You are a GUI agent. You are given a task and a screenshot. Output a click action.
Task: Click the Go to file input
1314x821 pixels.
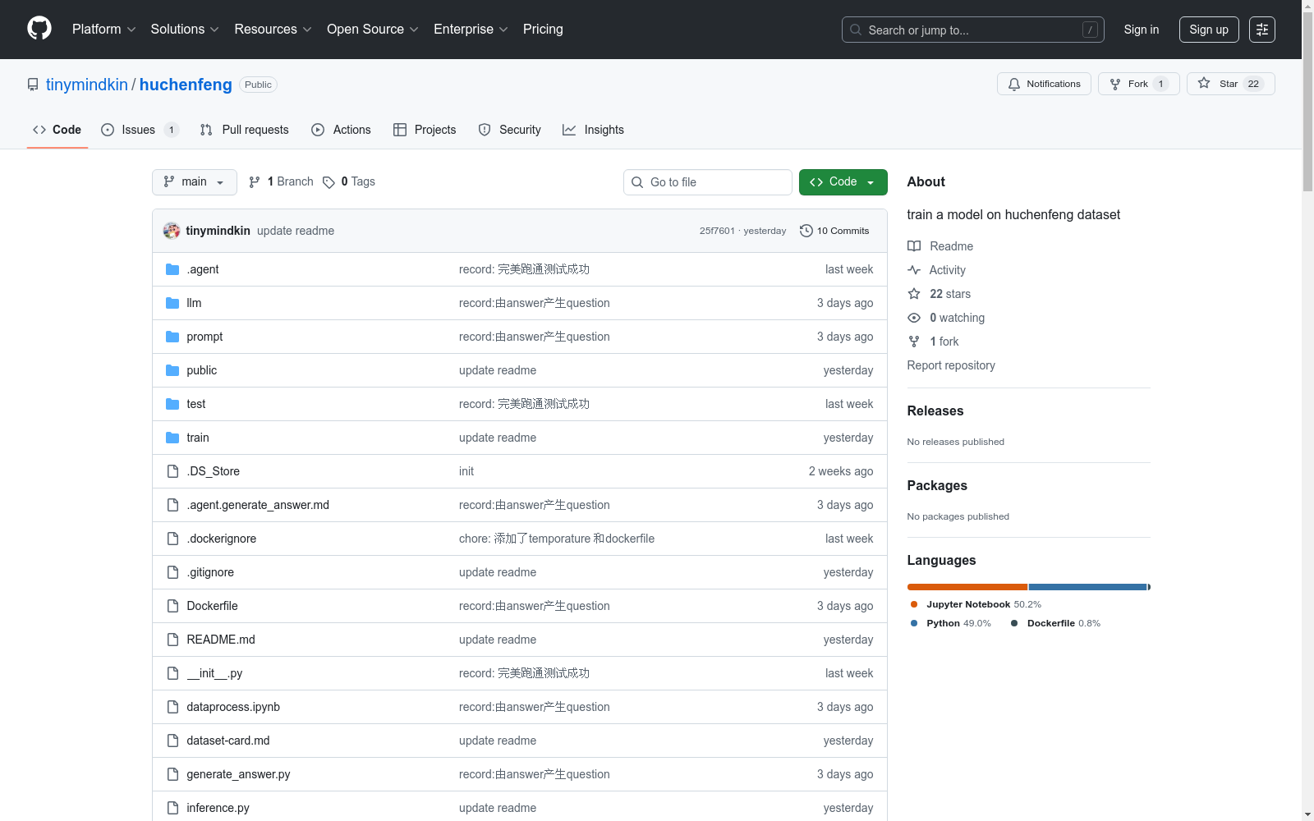[x=708, y=182]
